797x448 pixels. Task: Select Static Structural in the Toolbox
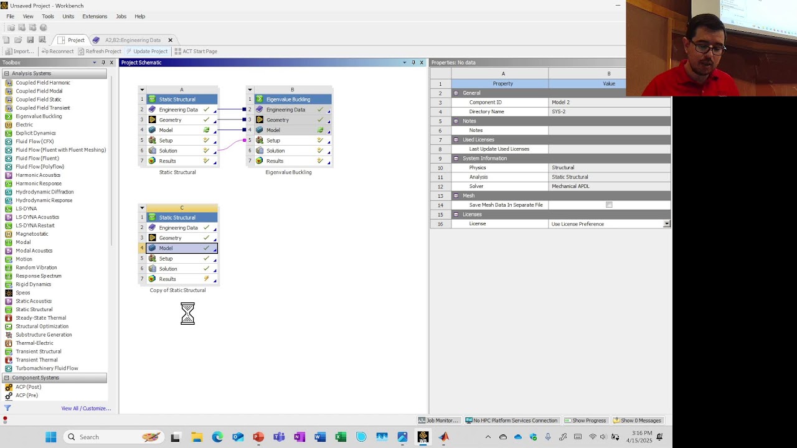click(34, 309)
